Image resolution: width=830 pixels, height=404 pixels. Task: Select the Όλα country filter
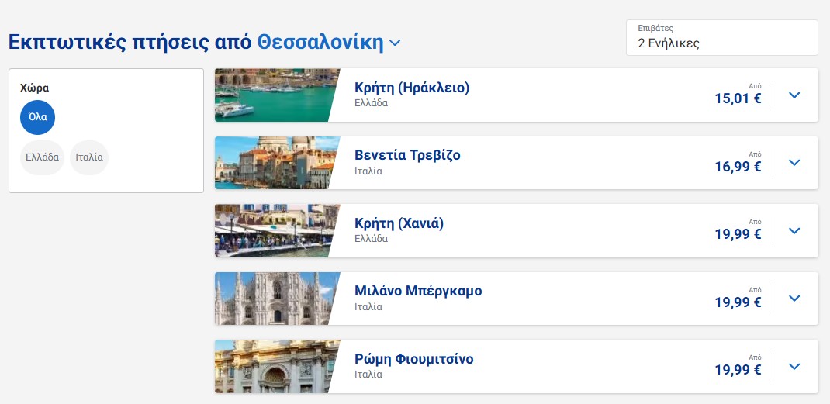coord(38,117)
